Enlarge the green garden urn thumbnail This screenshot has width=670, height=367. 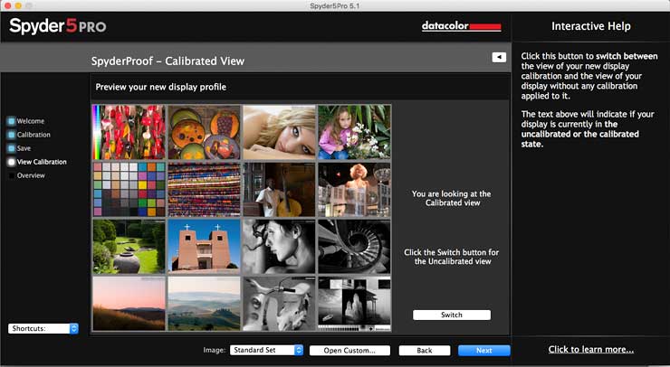(129, 247)
